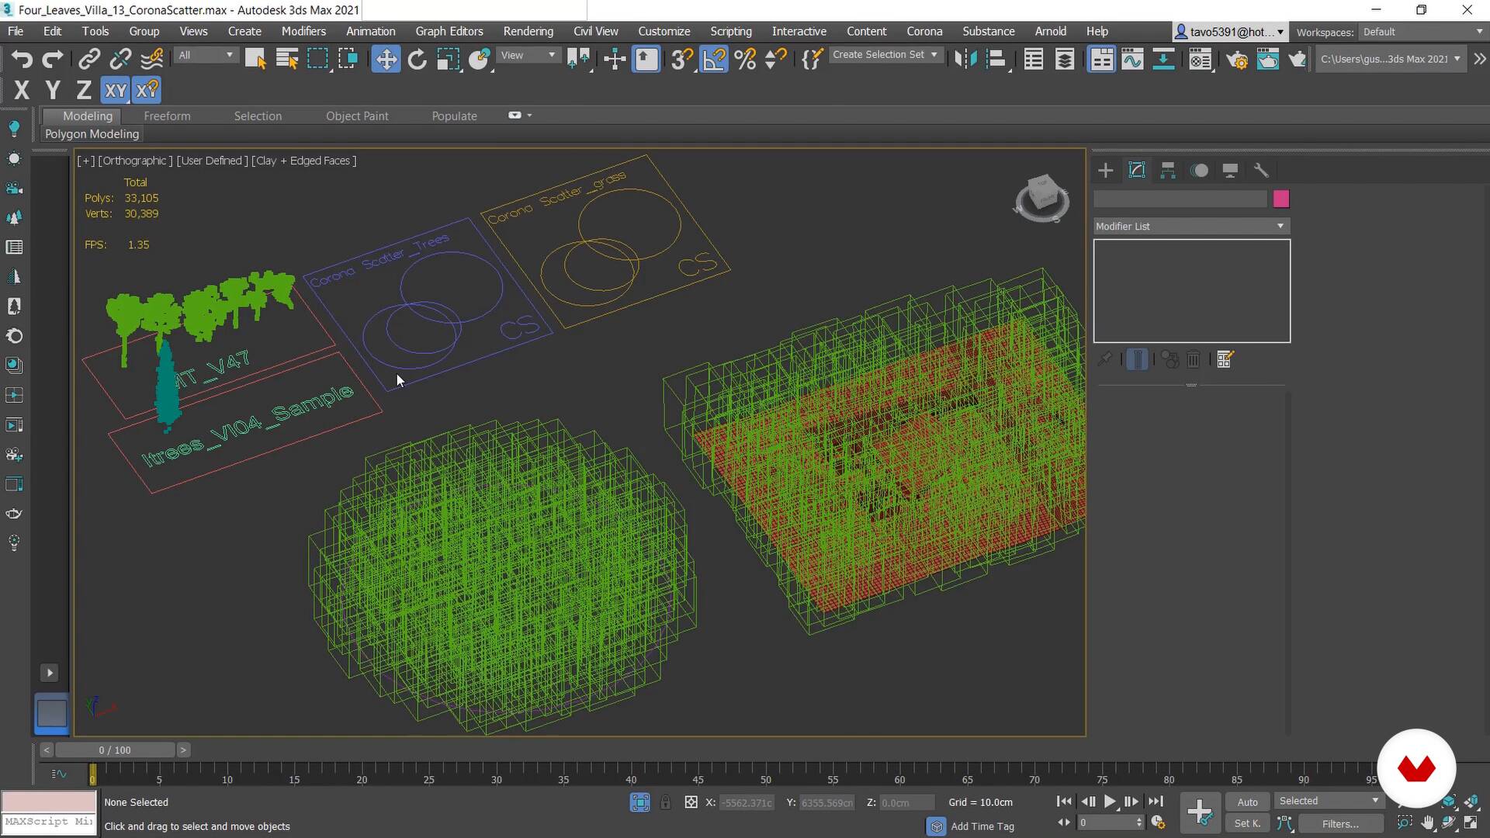Open the Render Setup teapot icon

pyautogui.click(x=1237, y=59)
